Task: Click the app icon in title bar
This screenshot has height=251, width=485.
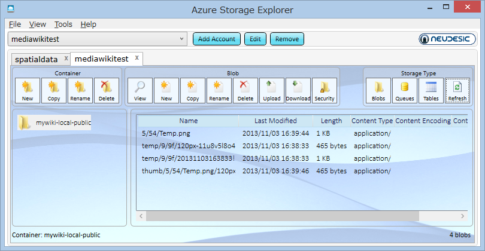Action: (11, 8)
